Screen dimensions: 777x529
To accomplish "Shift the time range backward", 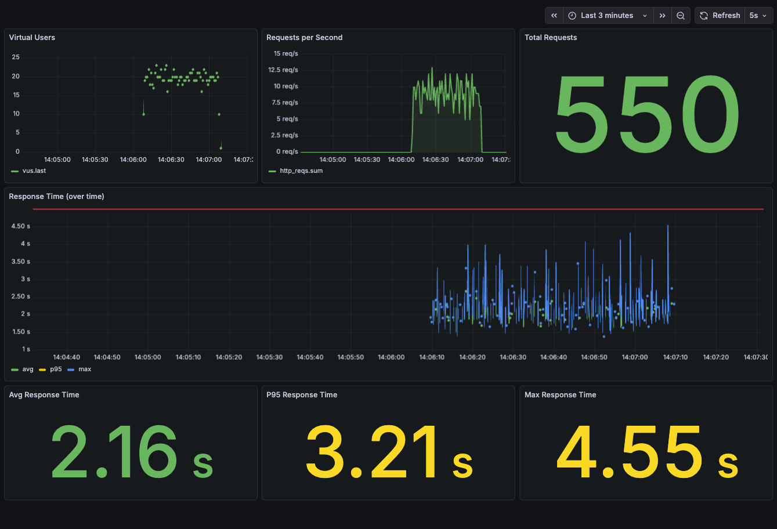I will pyautogui.click(x=554, y=16).
